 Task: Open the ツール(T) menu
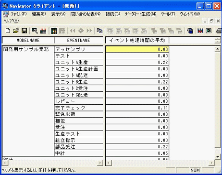coord(168,14)
